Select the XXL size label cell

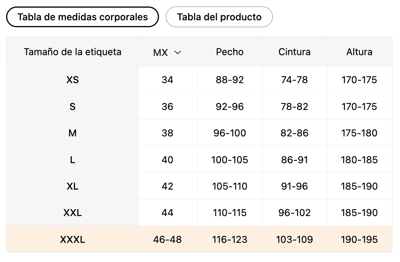pyautogui.click(x=72, y=213)
